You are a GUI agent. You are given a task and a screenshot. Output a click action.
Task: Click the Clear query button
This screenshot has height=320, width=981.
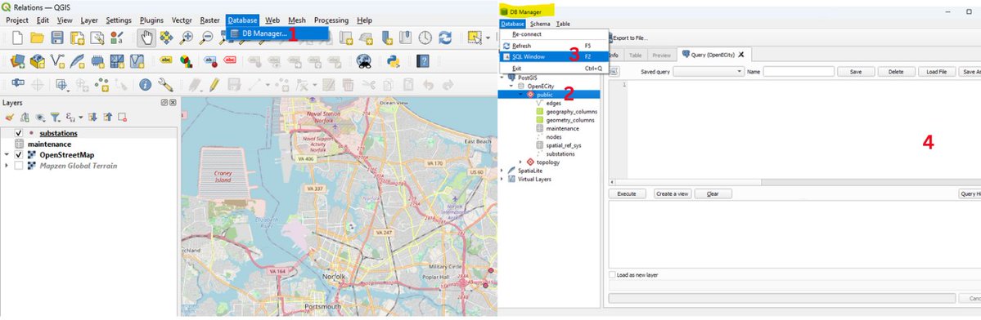713,194
